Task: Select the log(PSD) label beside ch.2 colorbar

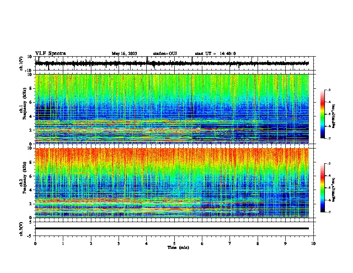Action: click(x=334, y=190)
